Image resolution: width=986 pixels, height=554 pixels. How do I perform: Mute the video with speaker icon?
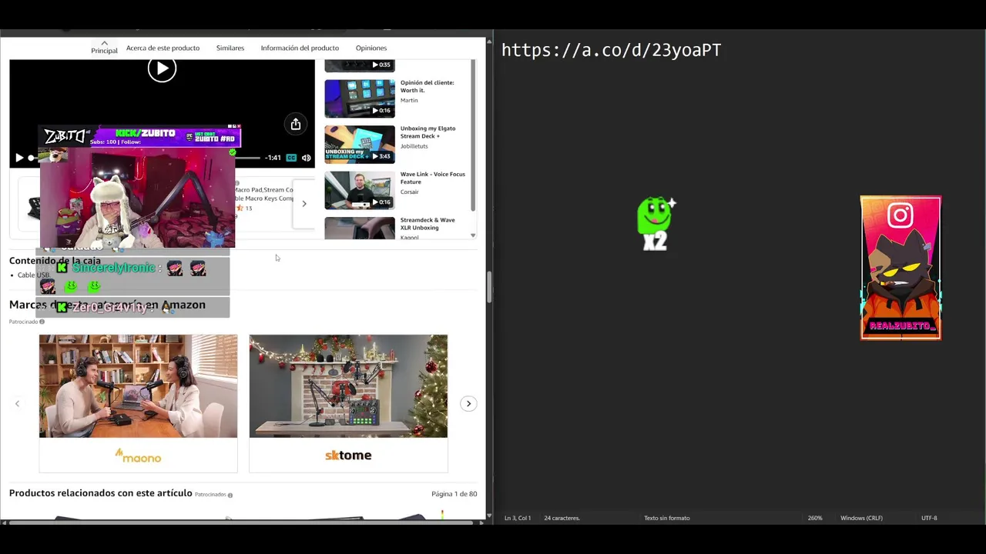306,158
